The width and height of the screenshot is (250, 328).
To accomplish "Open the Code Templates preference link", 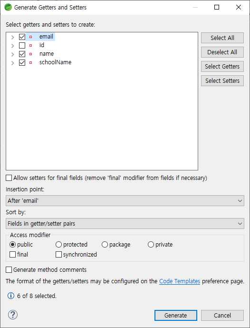I will (x=180, y=281).
